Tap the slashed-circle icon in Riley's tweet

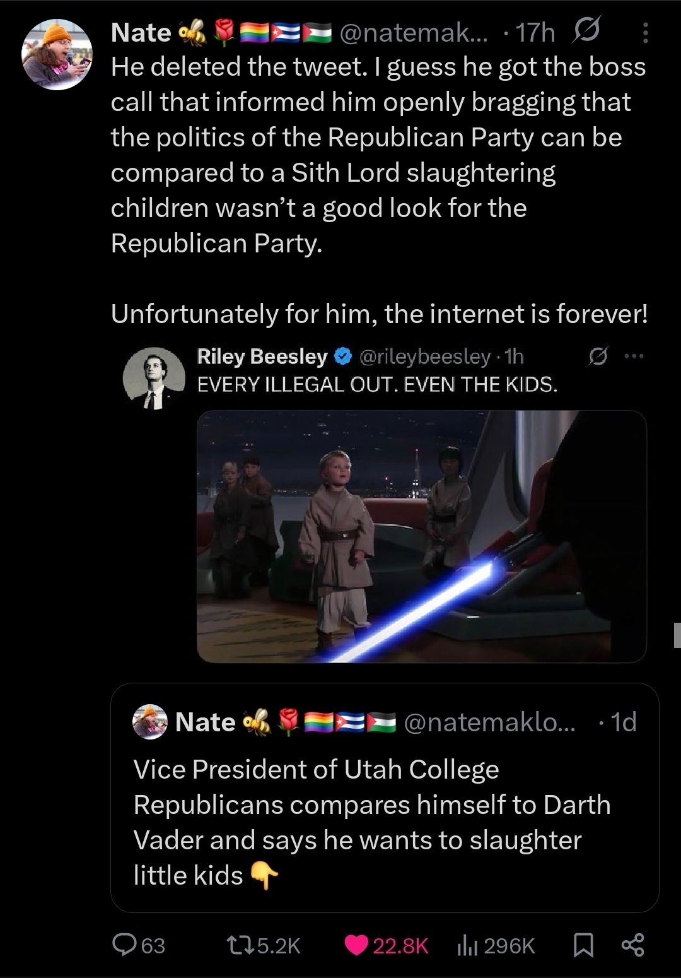(597, 357)
